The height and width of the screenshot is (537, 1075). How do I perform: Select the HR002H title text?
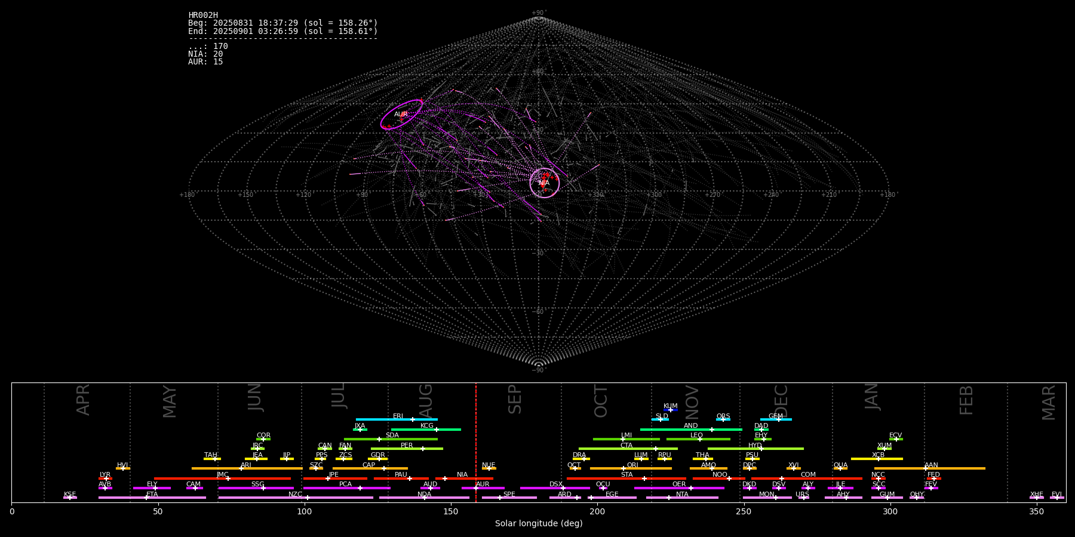(x=203, y=16)
